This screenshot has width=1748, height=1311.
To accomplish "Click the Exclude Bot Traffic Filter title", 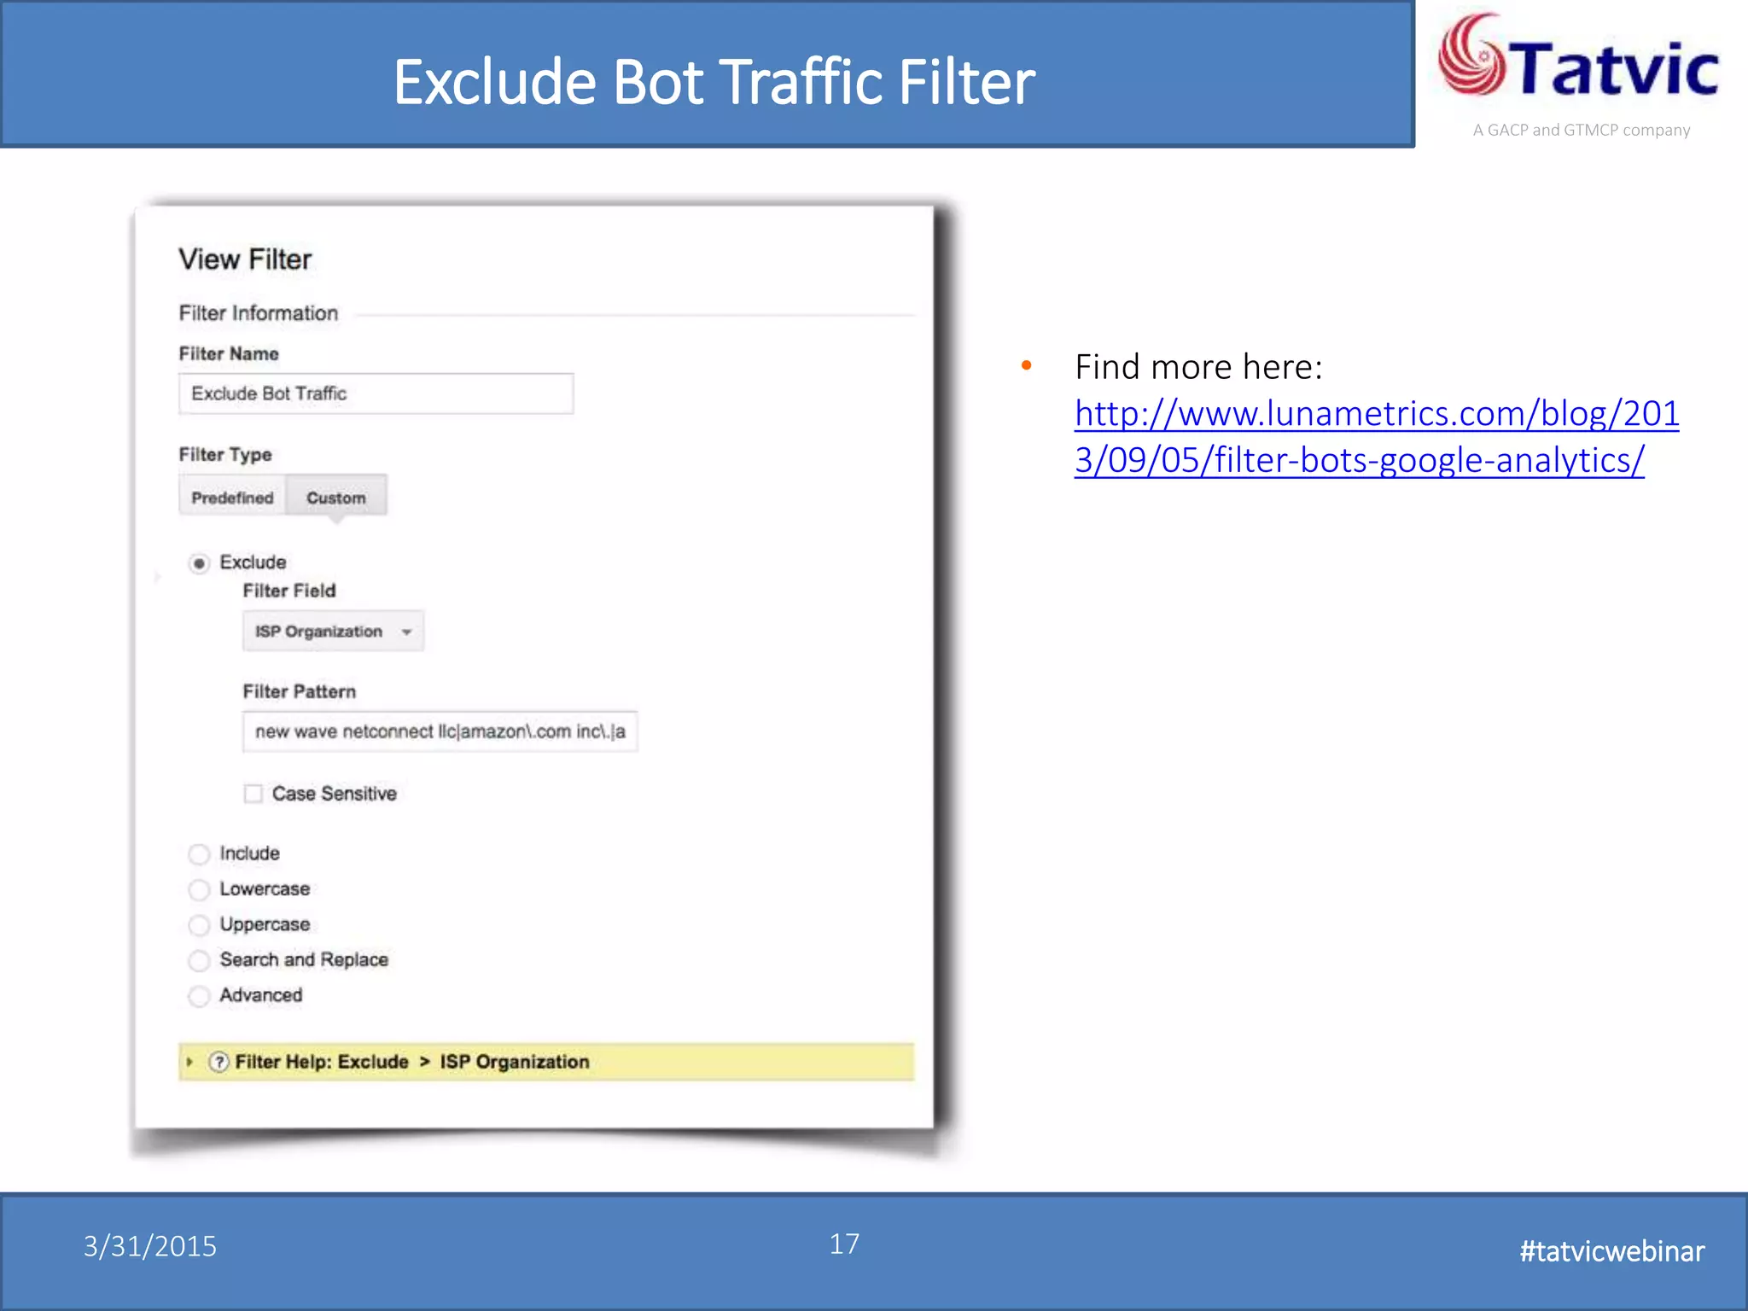I will click(714, 82).
